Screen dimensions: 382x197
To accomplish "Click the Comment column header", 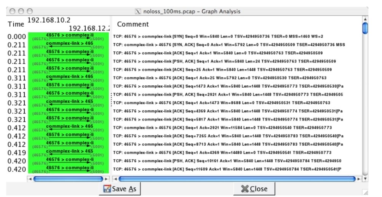I will (133, 24).
